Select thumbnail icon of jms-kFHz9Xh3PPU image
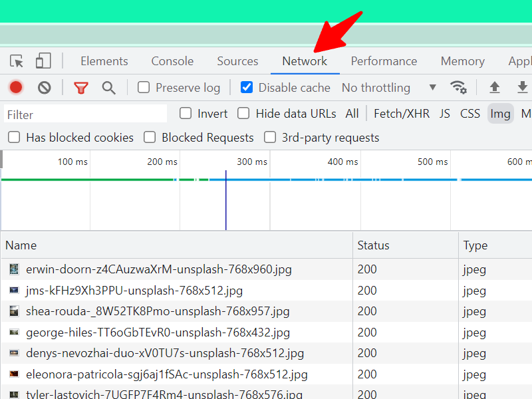This screenshot has height=399, width=532. coord(14,290)
